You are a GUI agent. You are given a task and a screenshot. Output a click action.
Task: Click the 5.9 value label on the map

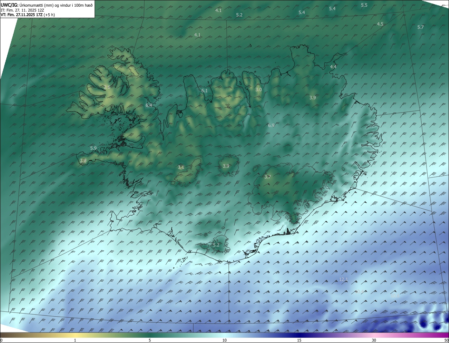click(93, 148)
